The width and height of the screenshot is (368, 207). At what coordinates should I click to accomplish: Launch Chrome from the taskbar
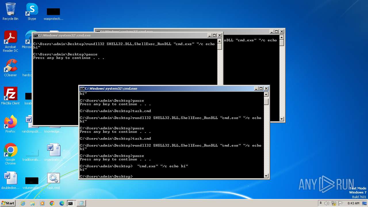coord(52,203)
